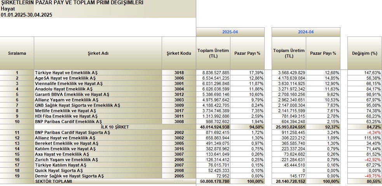Select the 2024-04 period header
Viewport: 382px width, 186px height.
(x=306, y=32)
